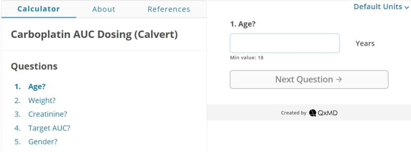411x152 pixels.
Task: Click the Years unit label
Action: coord(365,43)
